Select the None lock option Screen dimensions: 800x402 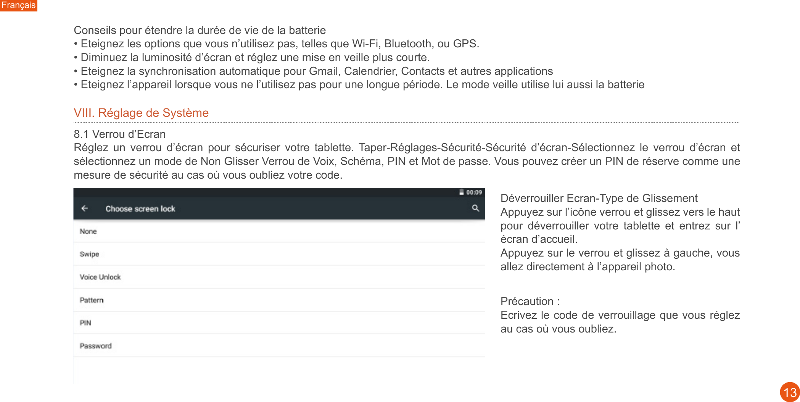(88, 231)
